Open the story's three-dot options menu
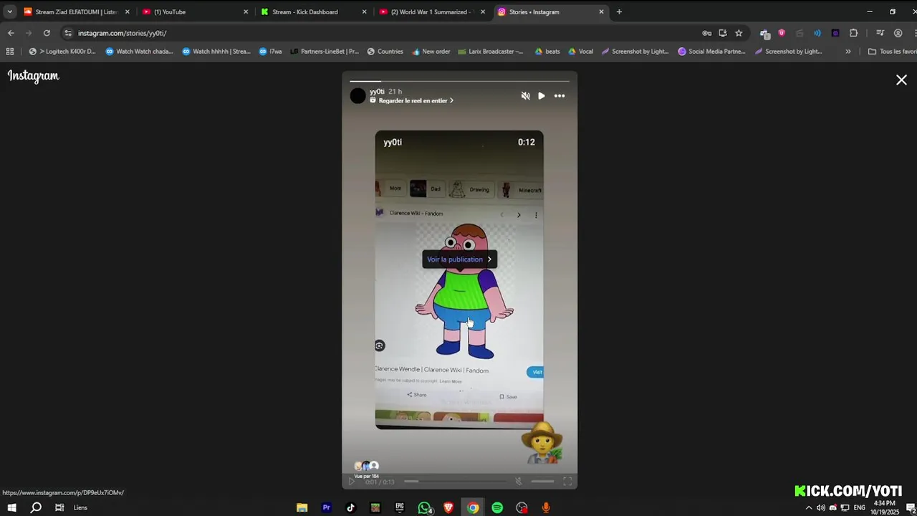Image resolution: width=917 pixels, height=516 pixels. point(560,96)
